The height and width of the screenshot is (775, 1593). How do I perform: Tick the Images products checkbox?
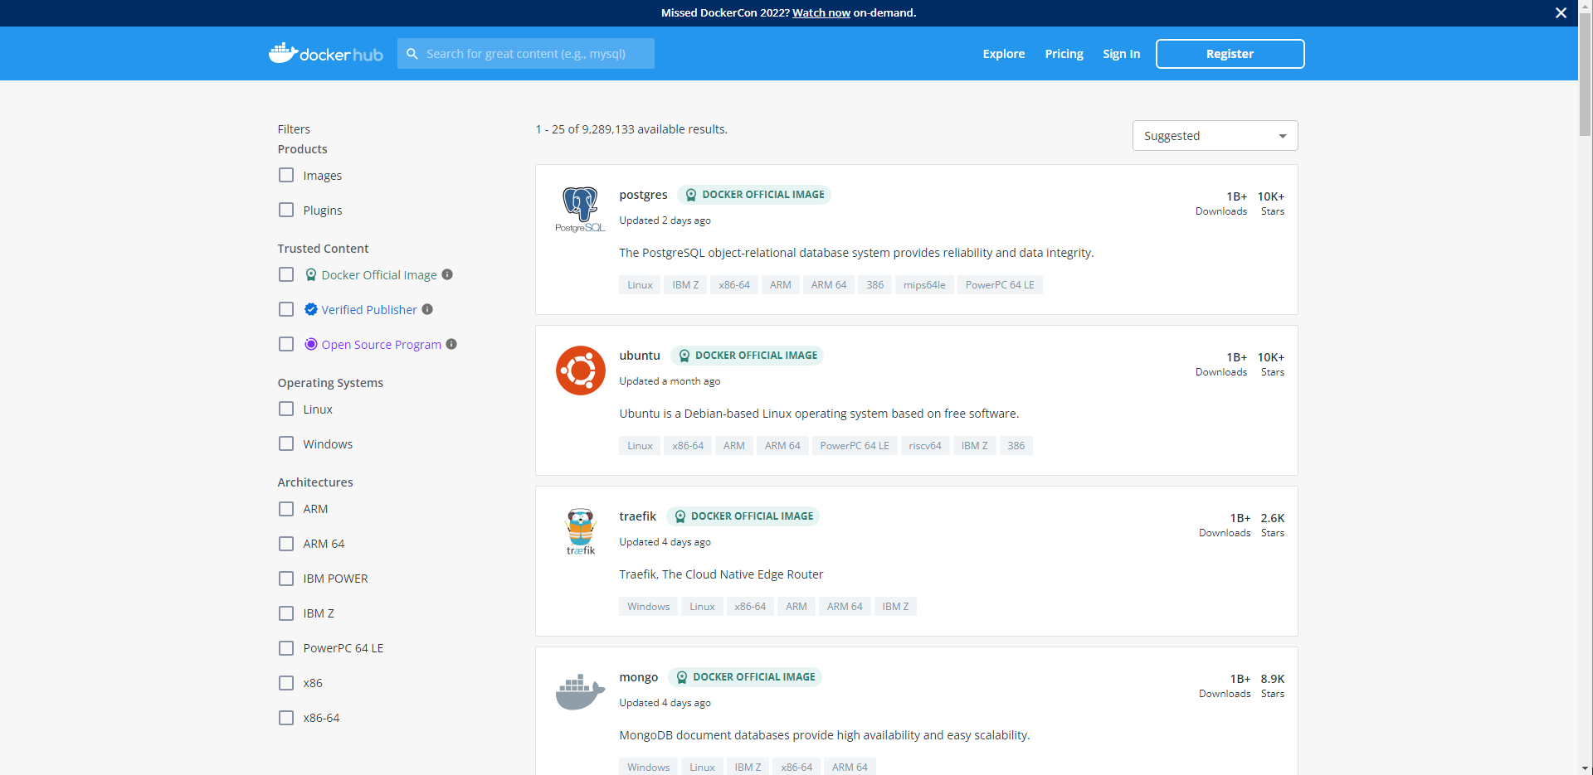click(x=286, y=175)
